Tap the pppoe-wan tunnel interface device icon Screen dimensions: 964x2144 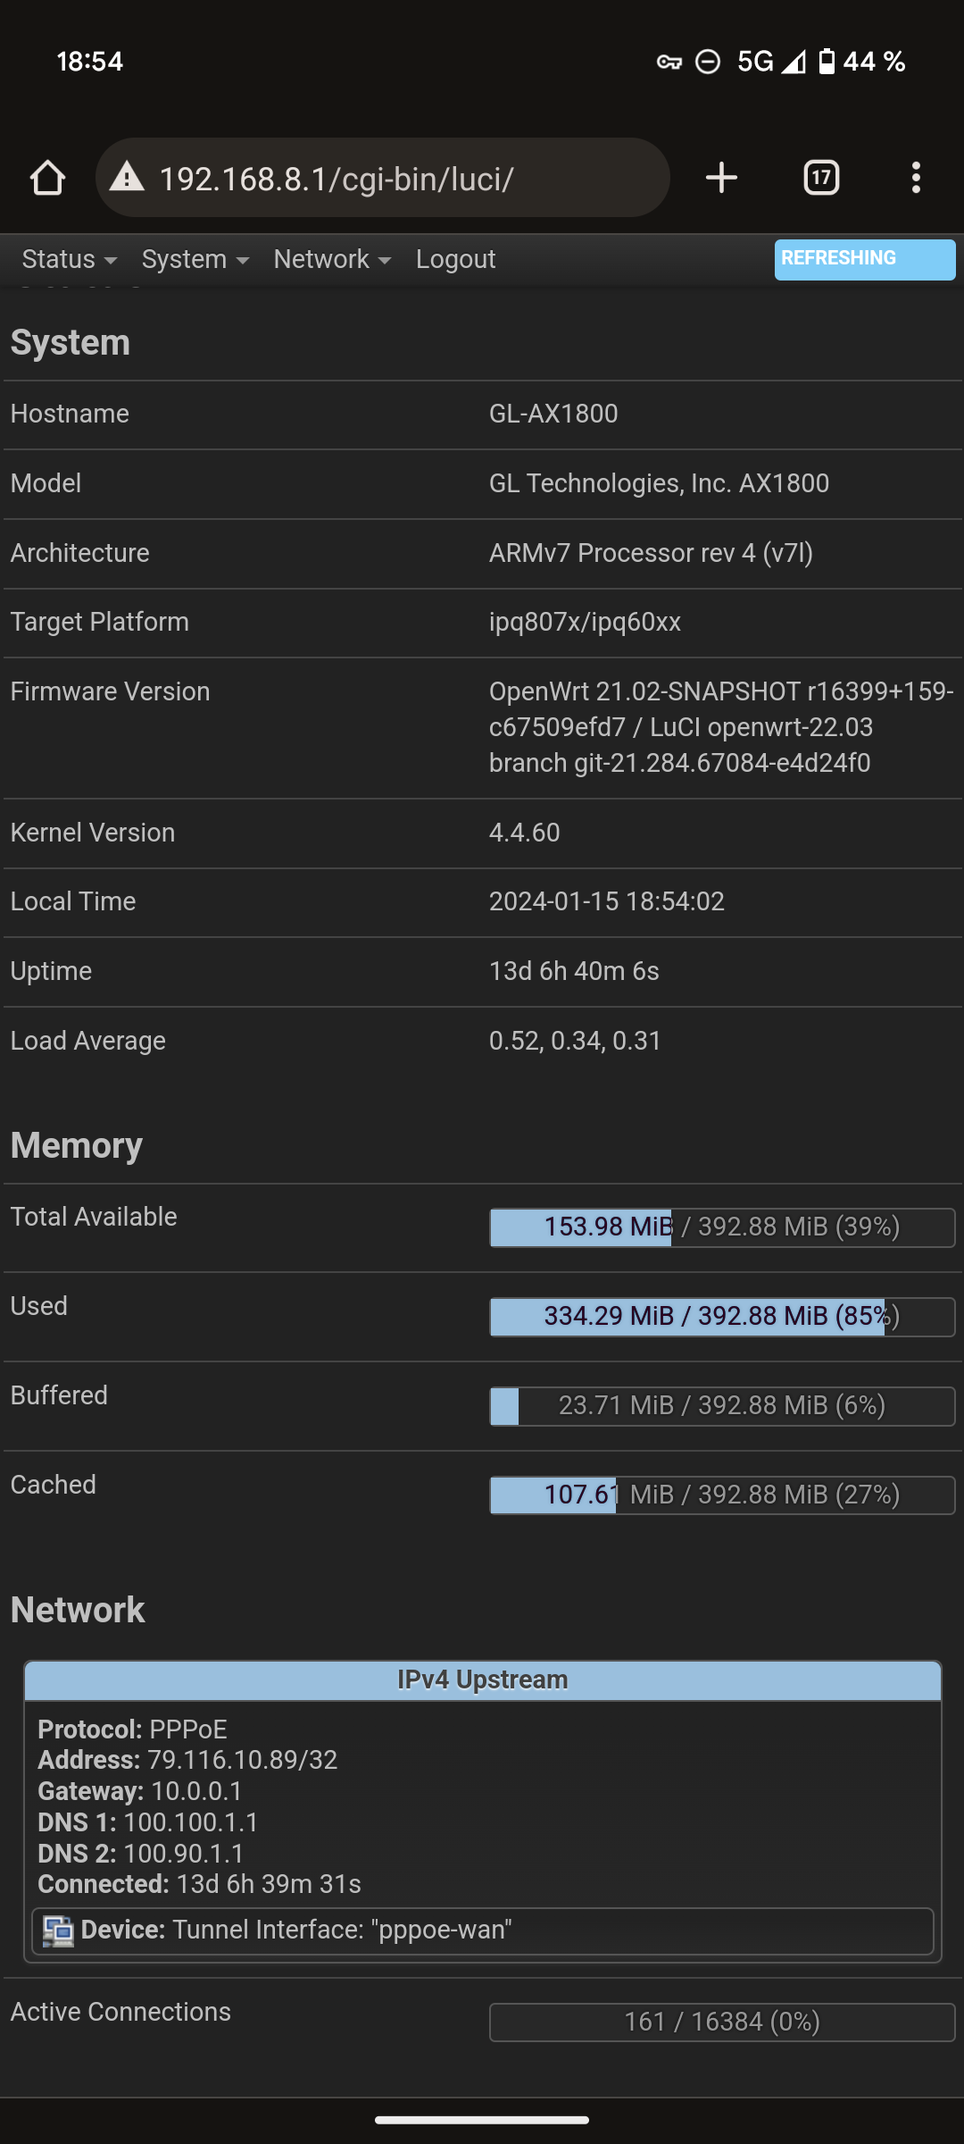coord(59,1931)
